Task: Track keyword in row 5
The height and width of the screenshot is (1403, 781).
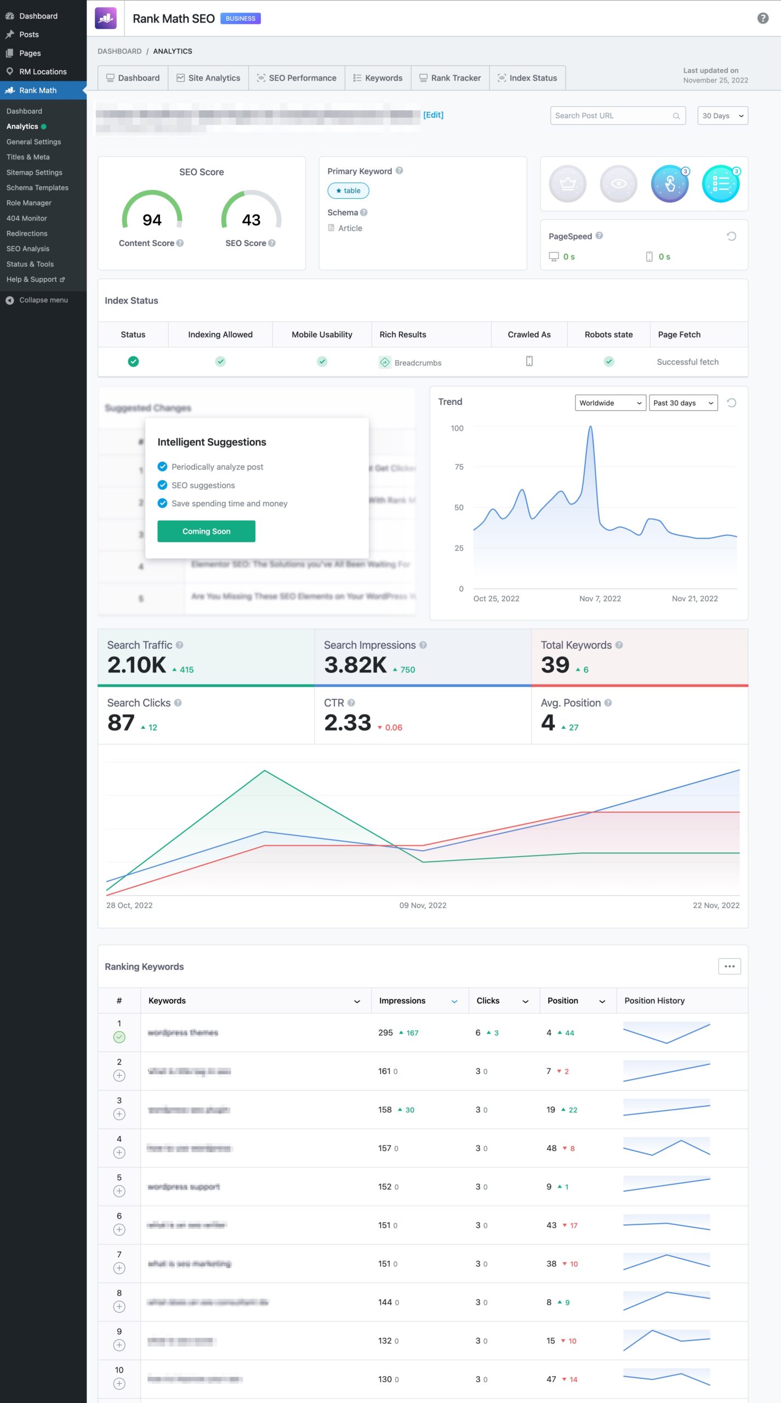Action: (x=119, y=1191)
